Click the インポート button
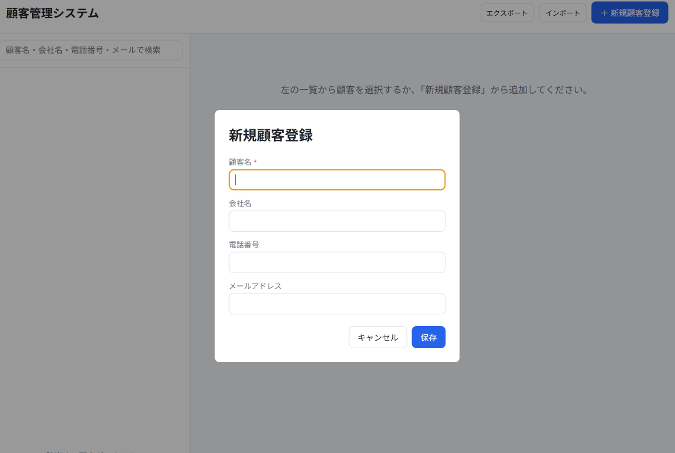Viewport: 675px width, 453px height. 562,13
